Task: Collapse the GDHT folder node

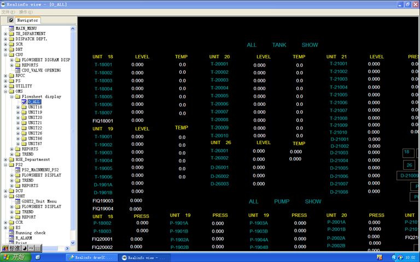Action: click(x=5, y=196)
